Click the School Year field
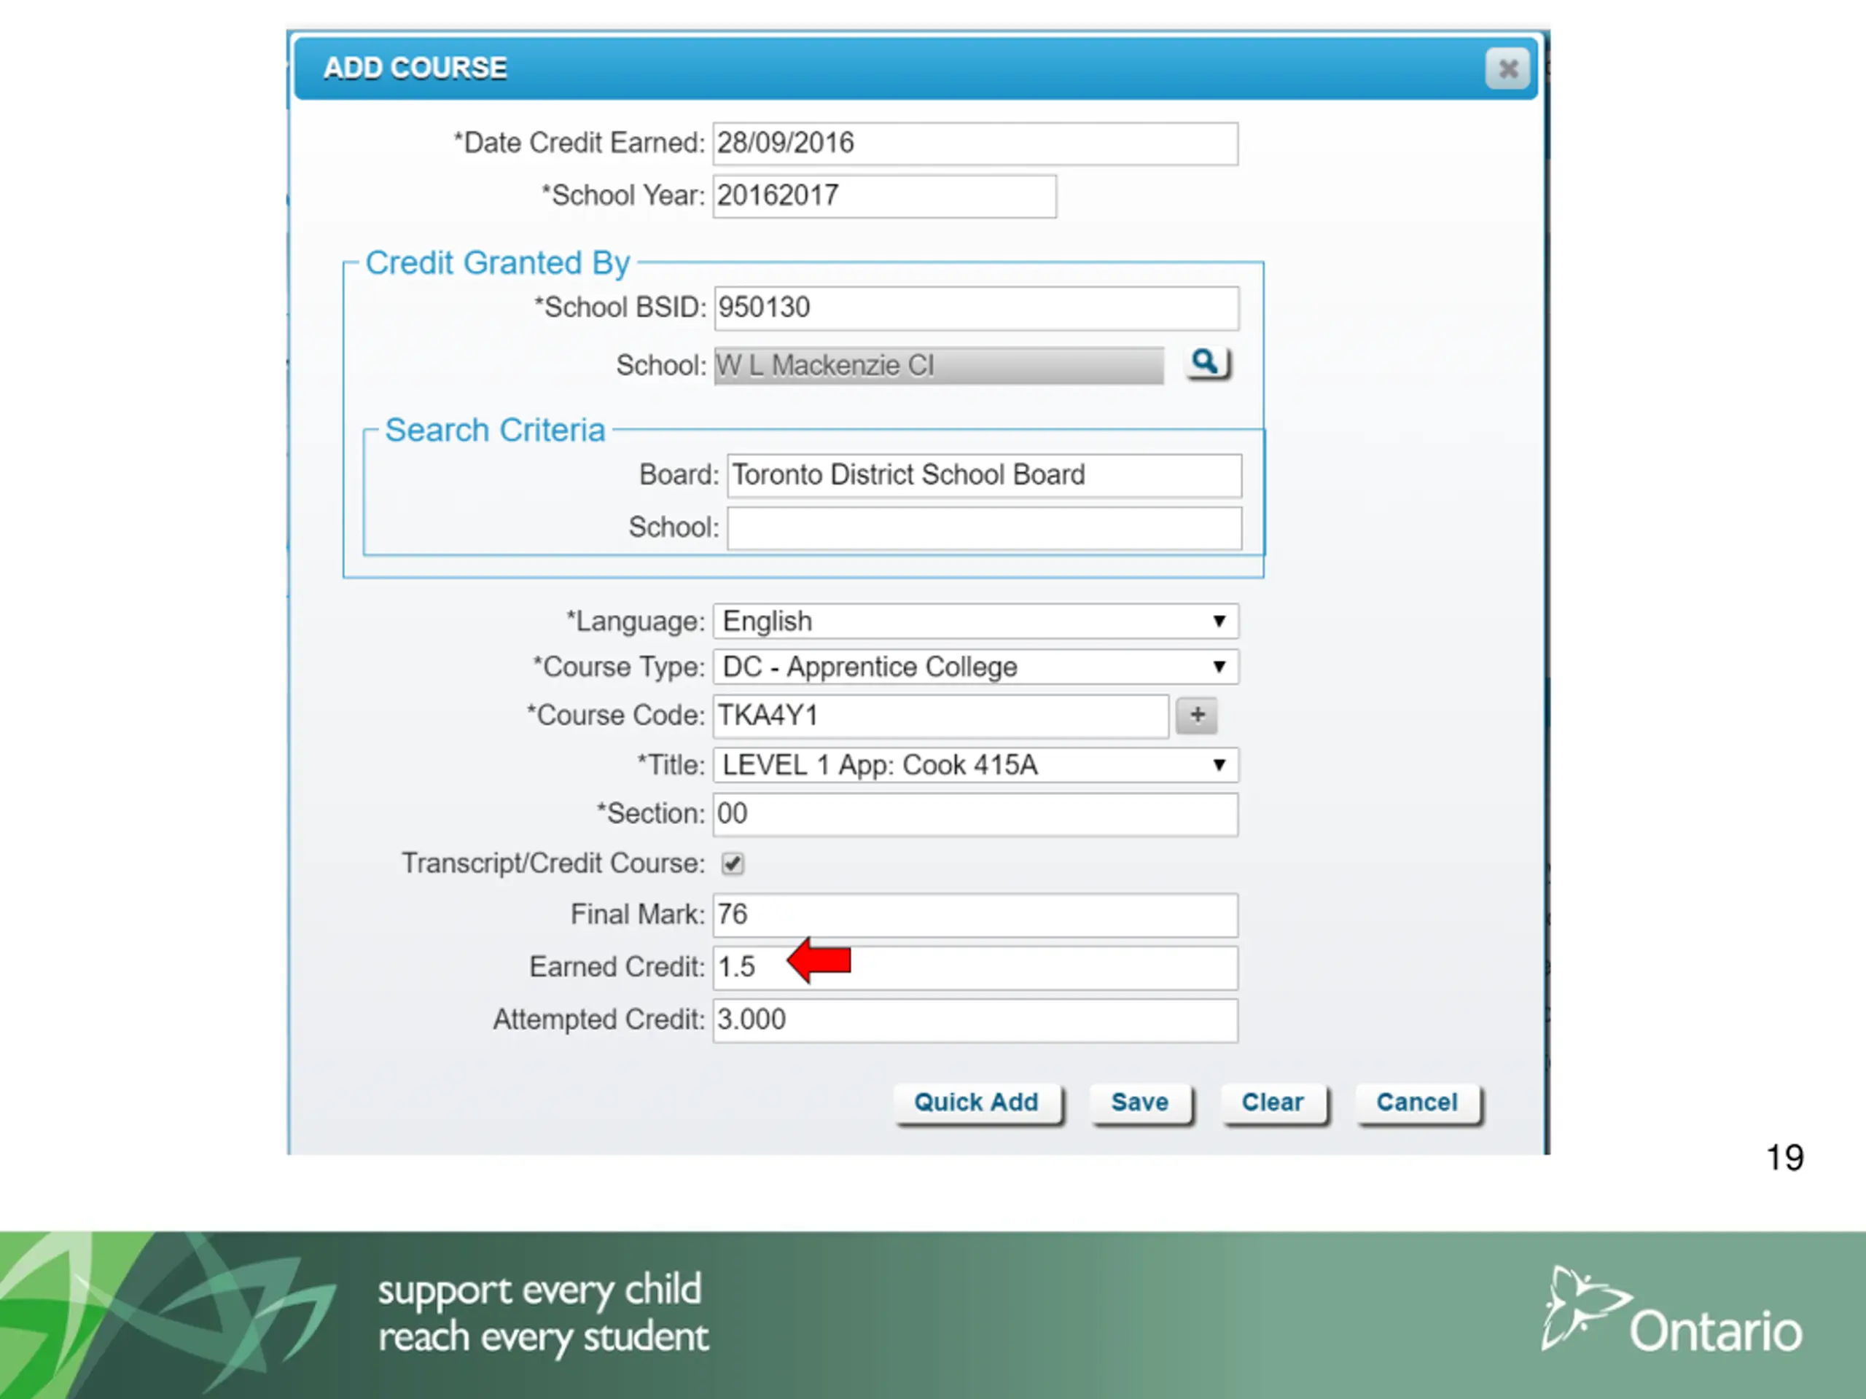Screen dimensions: 1866x1399 884,195
